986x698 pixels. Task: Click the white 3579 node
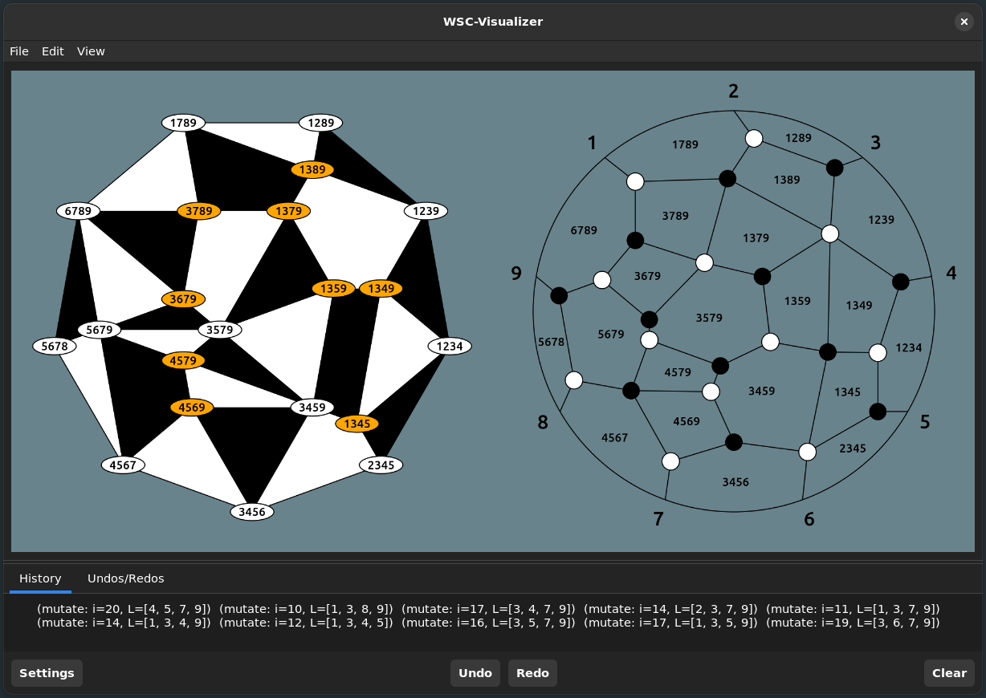pos(219,330)
